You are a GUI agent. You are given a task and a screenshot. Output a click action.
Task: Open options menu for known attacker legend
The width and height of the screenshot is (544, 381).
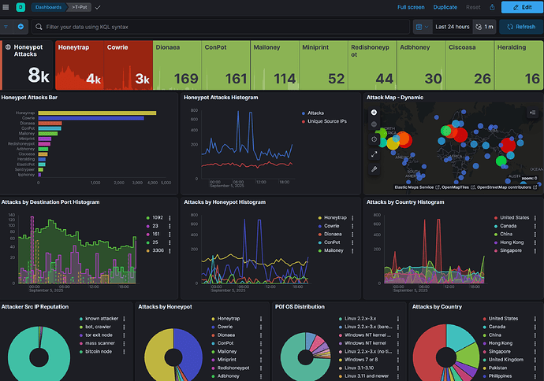[125, 320]
